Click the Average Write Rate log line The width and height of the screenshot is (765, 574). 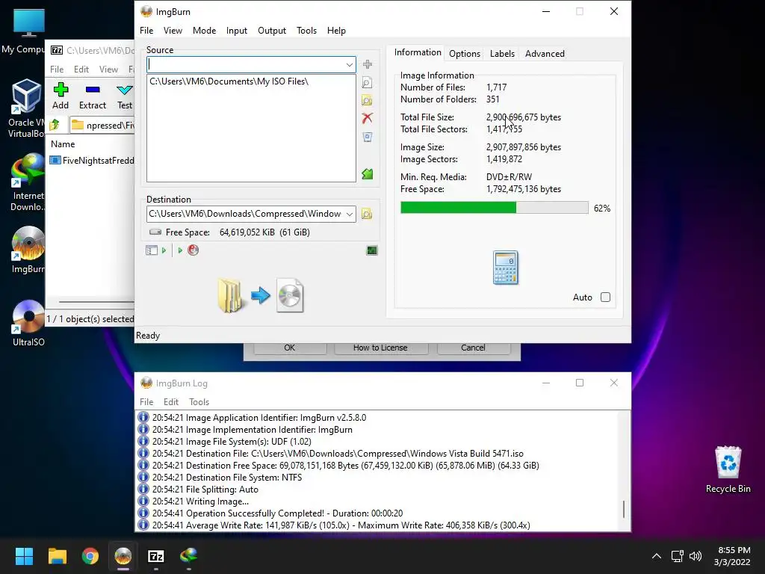coord(334,525)
